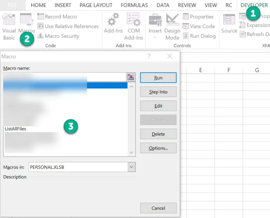
Task: Expand the Macros in dropdown
Action: [131, 167]
